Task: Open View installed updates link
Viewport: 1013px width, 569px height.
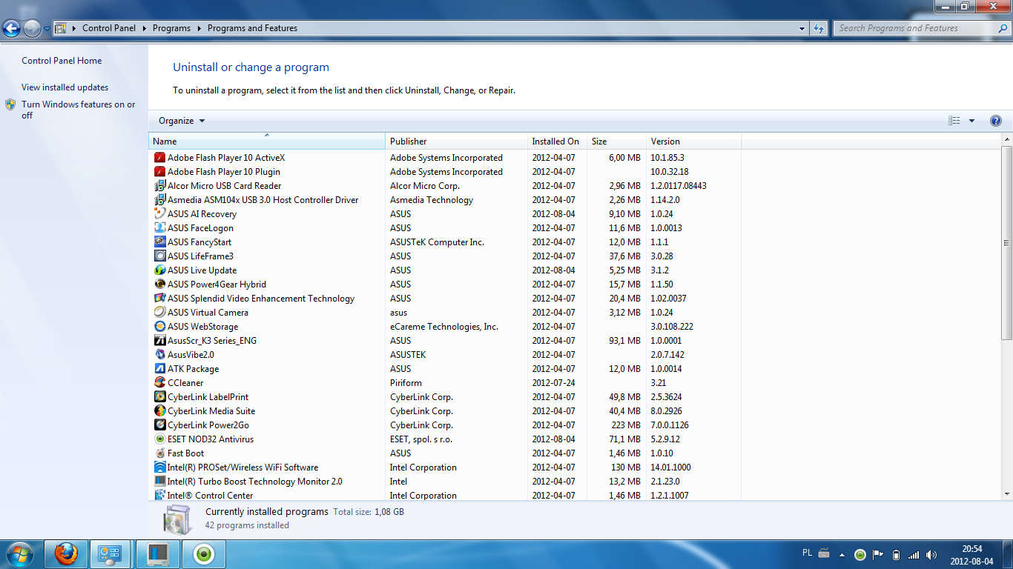Action: (x=65, y=87)
